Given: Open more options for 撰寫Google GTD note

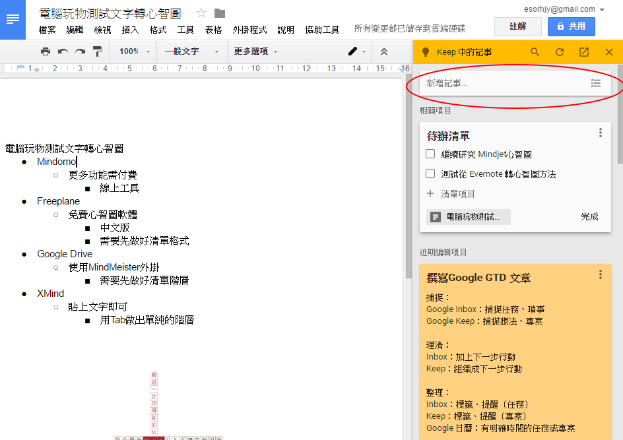Looking at the screenshot, I should (x=601, y=274).
